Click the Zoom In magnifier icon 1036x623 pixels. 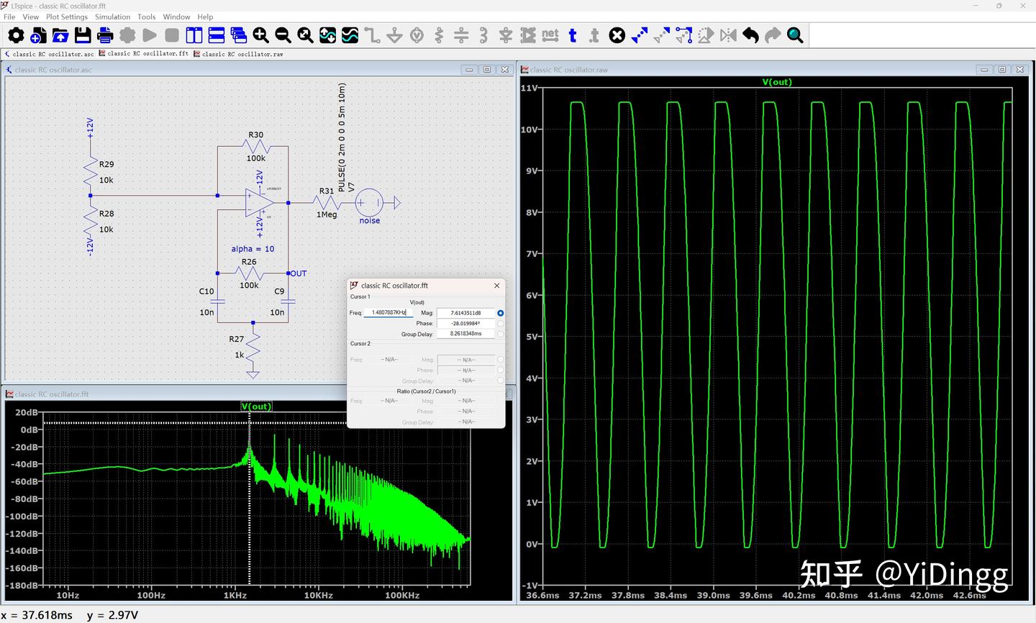(260, 35)
